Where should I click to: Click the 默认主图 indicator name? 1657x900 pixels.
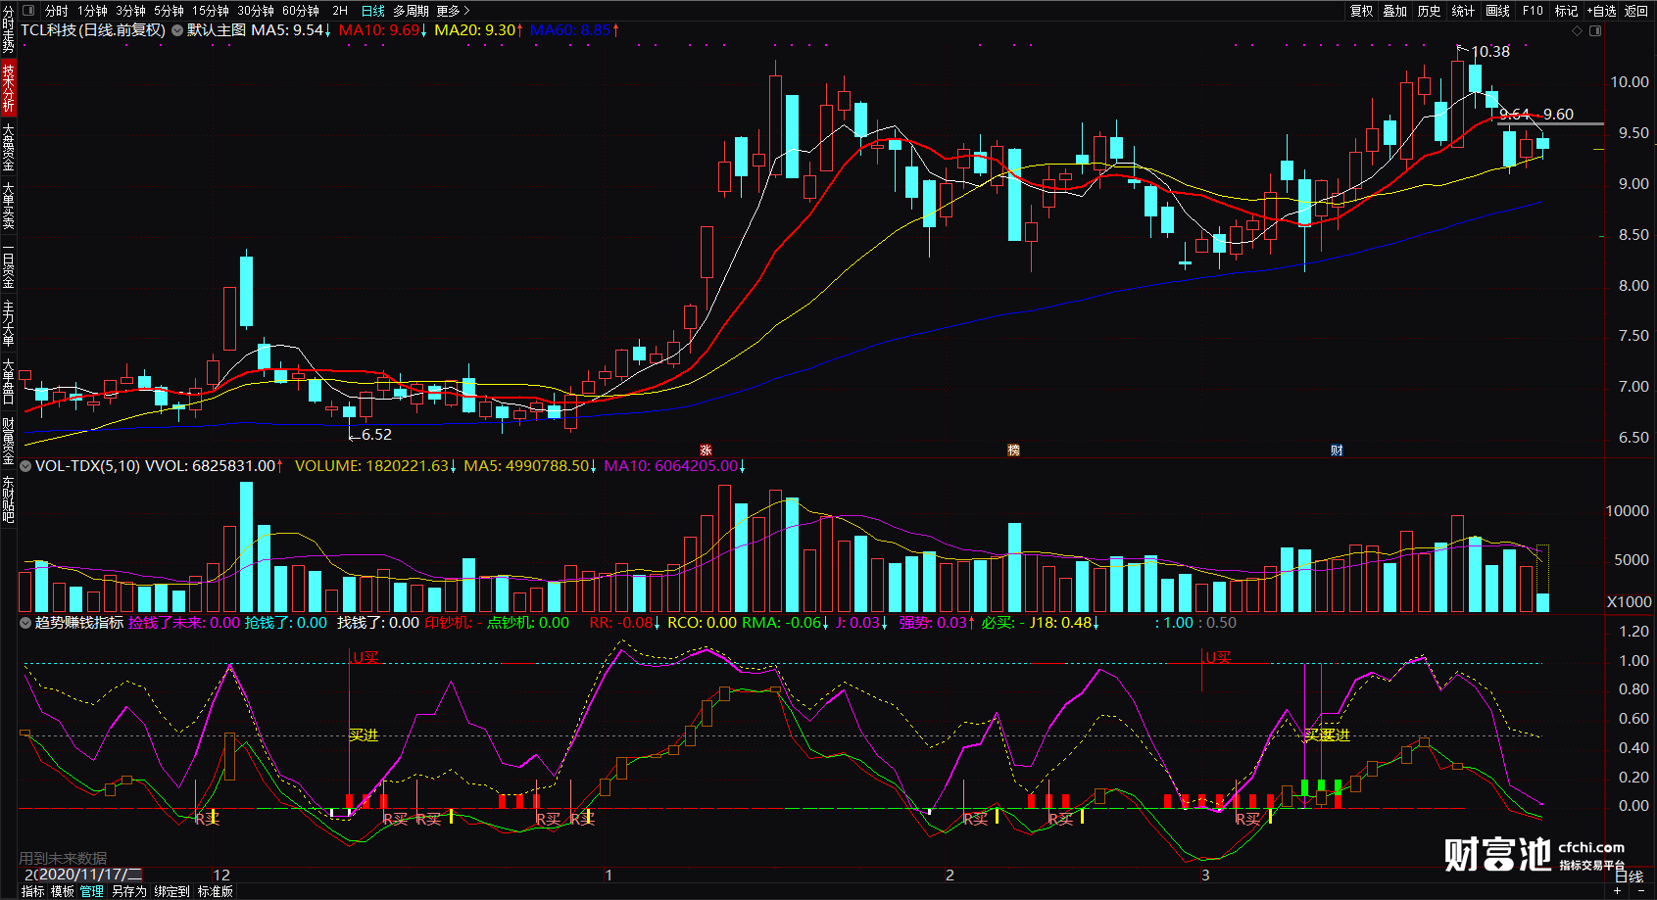click(x=217, y=30)
